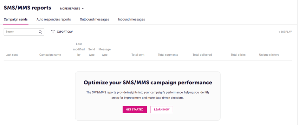Click the Total clicks column header
This screenshot has height=125, width=298.
tap(238, 55)
